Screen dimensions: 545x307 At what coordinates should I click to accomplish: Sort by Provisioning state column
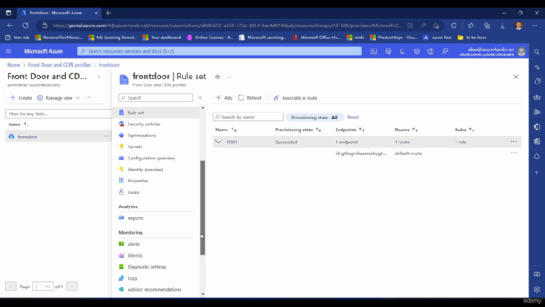[298, 130]
